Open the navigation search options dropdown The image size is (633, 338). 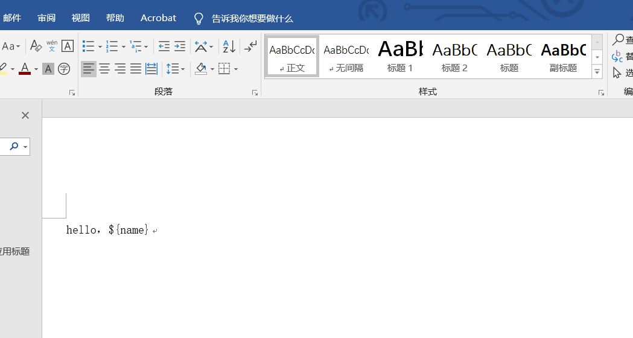(x=25, y=147)
